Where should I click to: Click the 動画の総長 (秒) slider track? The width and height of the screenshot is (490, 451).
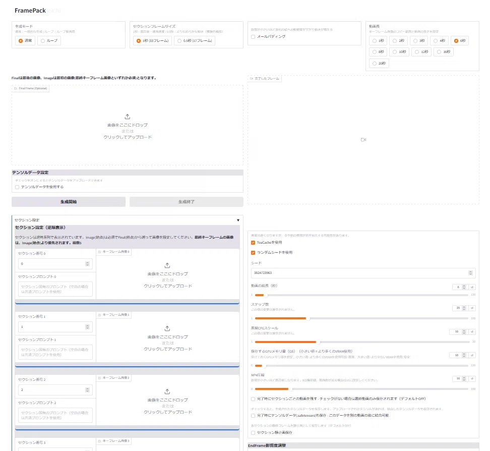click(361, 295)
